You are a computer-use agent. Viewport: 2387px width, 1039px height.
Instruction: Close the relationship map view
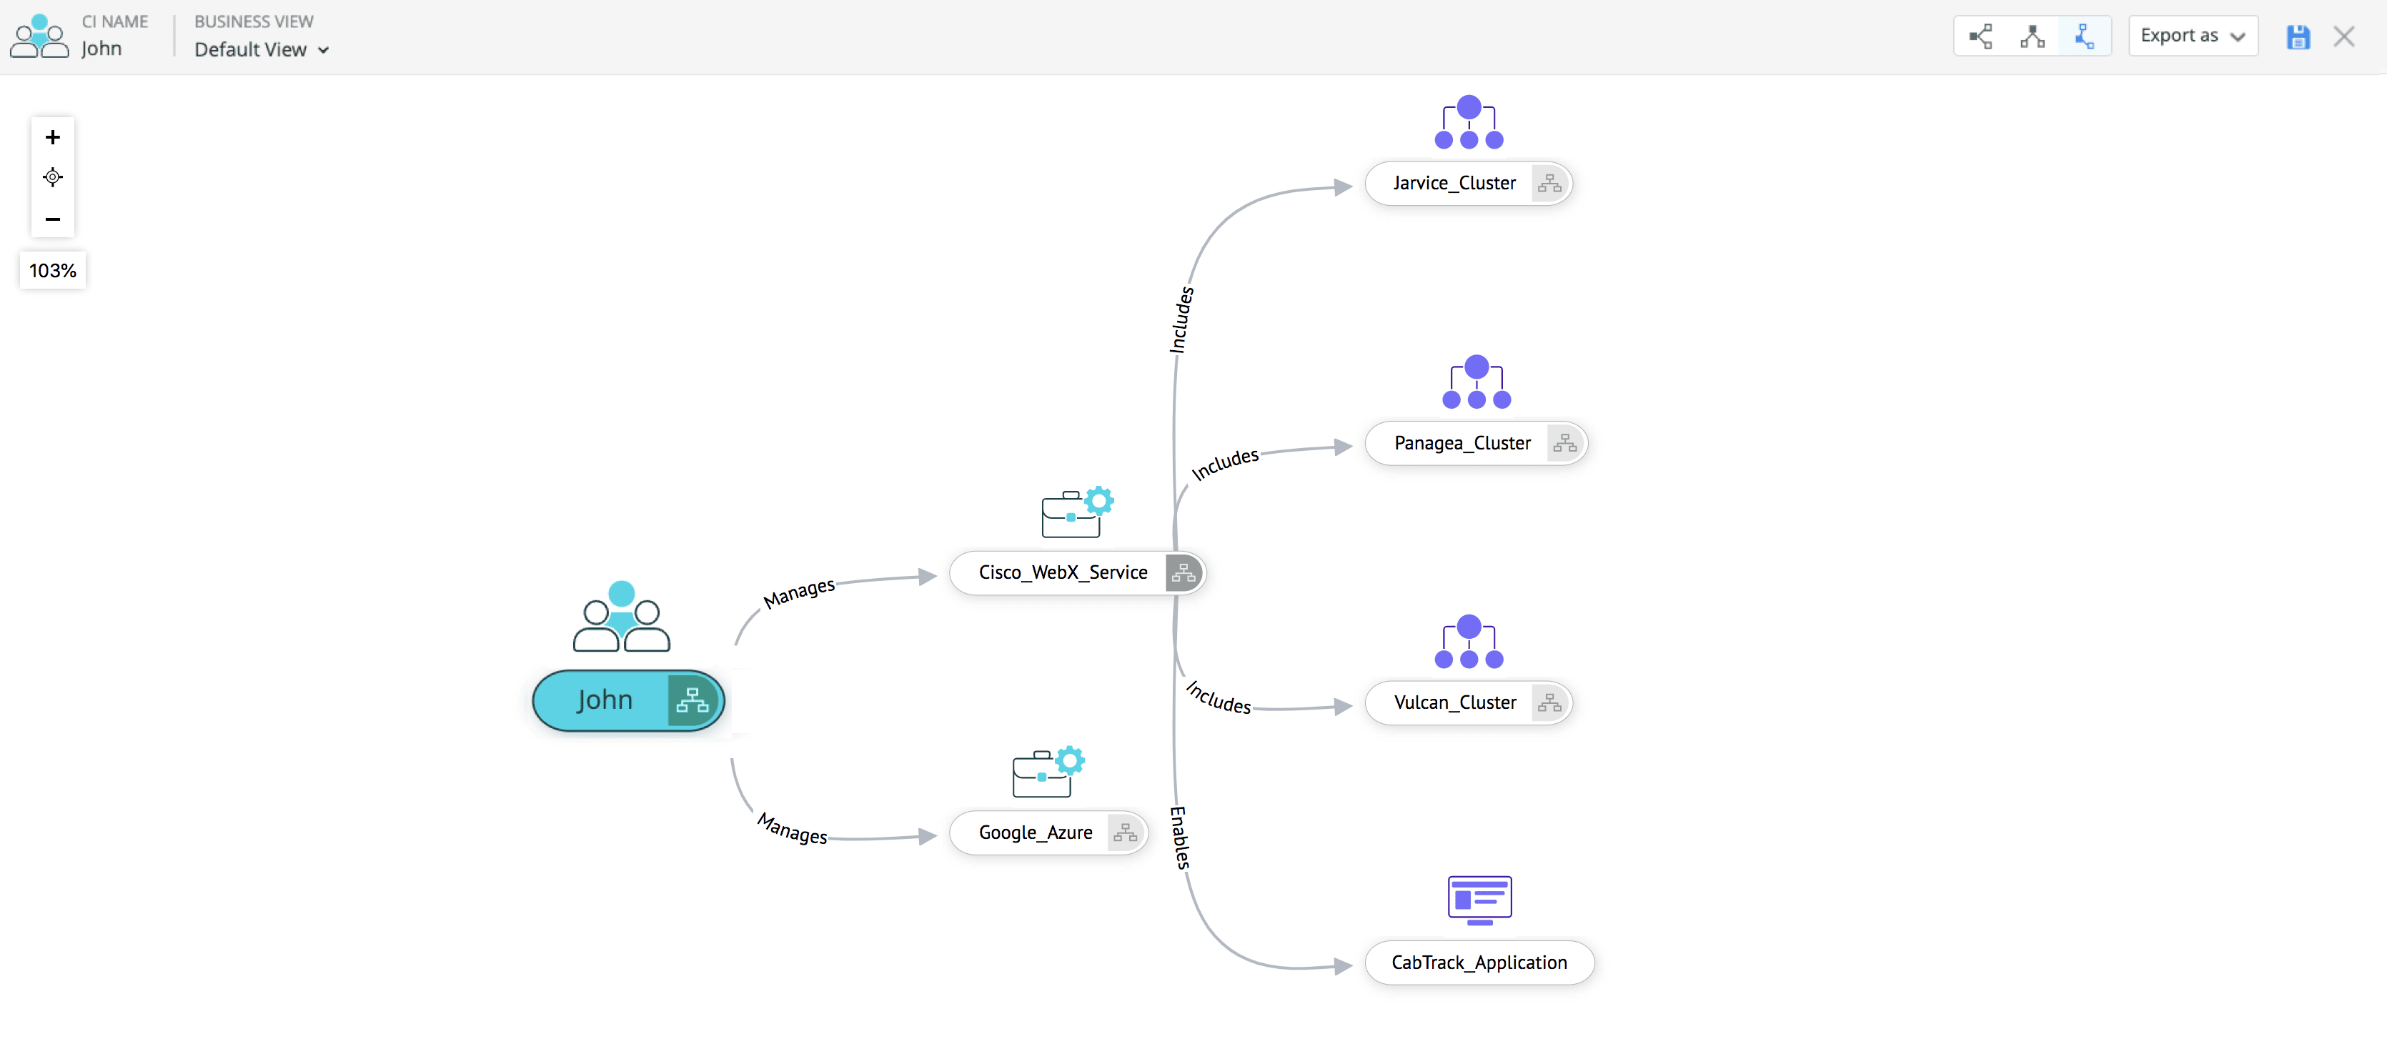coord(2343,37)
